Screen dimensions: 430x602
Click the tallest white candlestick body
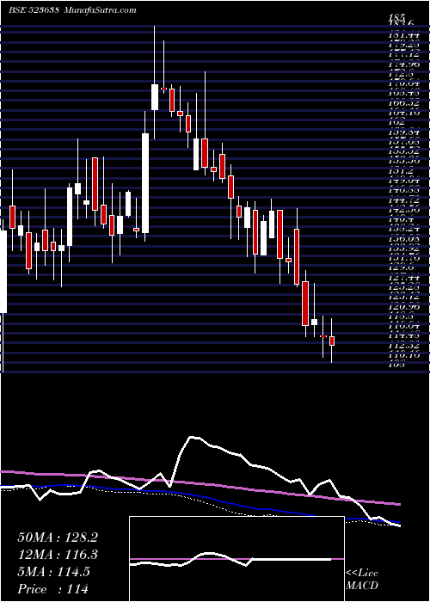145,183
